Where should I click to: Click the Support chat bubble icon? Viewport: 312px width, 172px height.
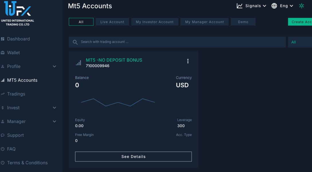point(3,135)
